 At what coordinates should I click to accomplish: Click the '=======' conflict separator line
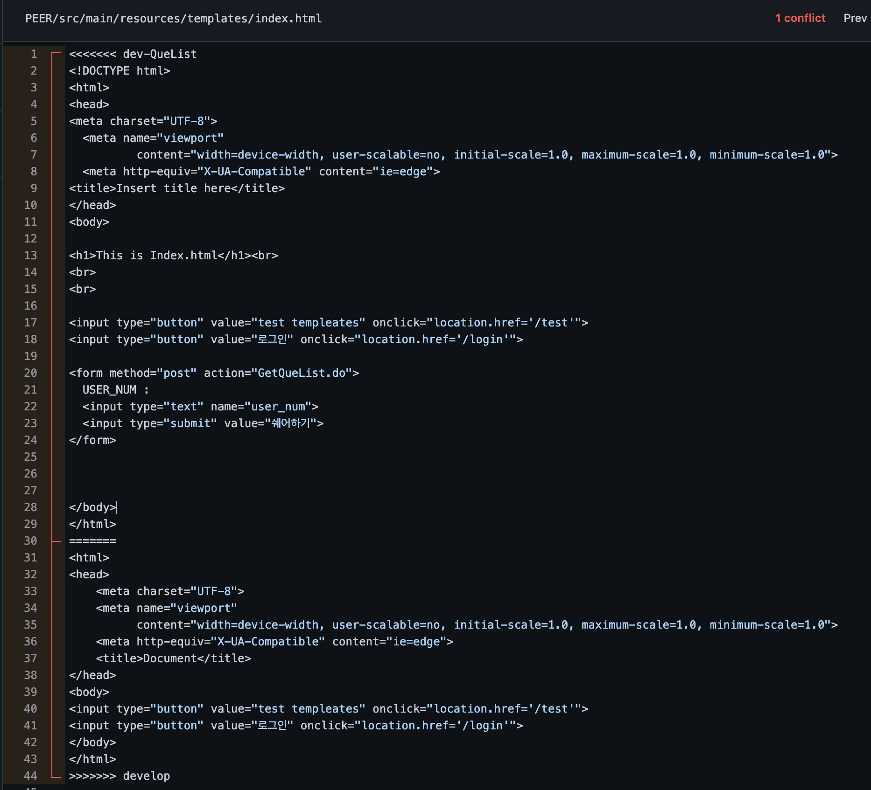(x=92, y=541)
